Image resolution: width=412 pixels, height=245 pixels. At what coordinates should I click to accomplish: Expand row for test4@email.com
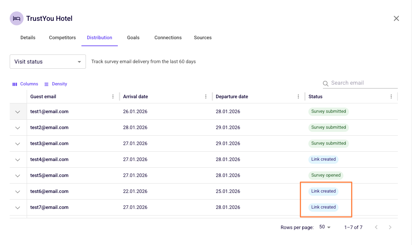pos(18,160)
